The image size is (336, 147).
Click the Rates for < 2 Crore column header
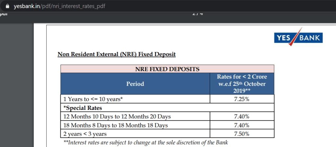(242, 84)
